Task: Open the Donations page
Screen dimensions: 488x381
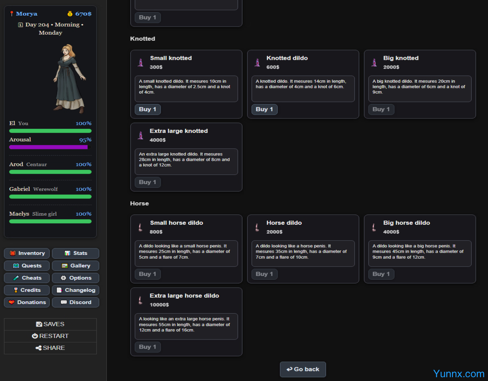Action: point(27,302)
